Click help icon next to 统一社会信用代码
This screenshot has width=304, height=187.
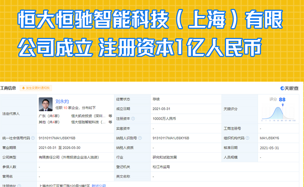point(33,138)
